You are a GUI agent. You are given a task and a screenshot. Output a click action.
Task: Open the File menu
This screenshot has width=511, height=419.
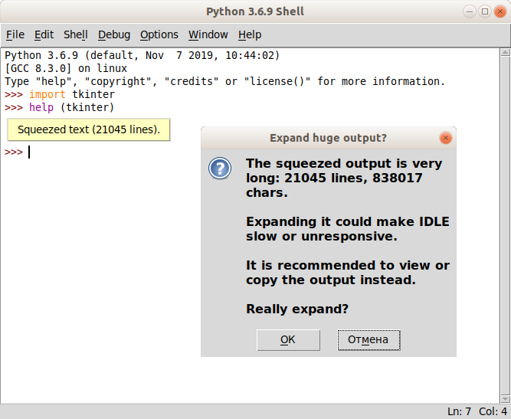click(x=15, y=34)
